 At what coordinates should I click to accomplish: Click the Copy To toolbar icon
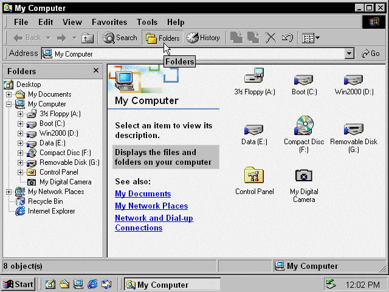253,38
